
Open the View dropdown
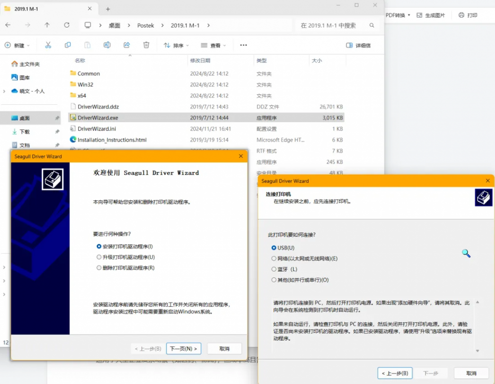213,45
